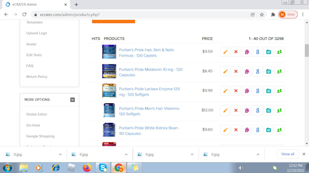
Task: Reload the eCRATER admin page
Action: pyautogui.click(x=24, y=14)
